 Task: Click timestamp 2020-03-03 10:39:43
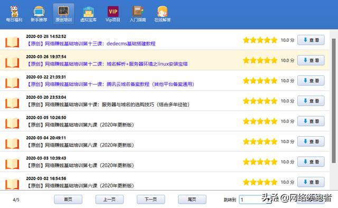click(x=46, y=158)
